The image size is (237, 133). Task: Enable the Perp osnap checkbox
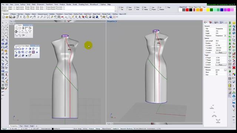[x=166, y=7]
